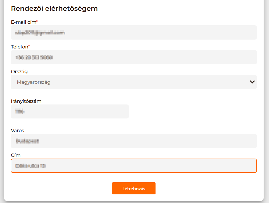The height and width of the screenshot is (203, 269).
Task: Click the blurred phone number text
Action: (x=34, y=57)
